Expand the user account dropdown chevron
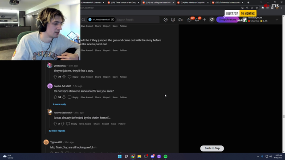The height and width of the screenshot is (160, 285). point(277,20)
